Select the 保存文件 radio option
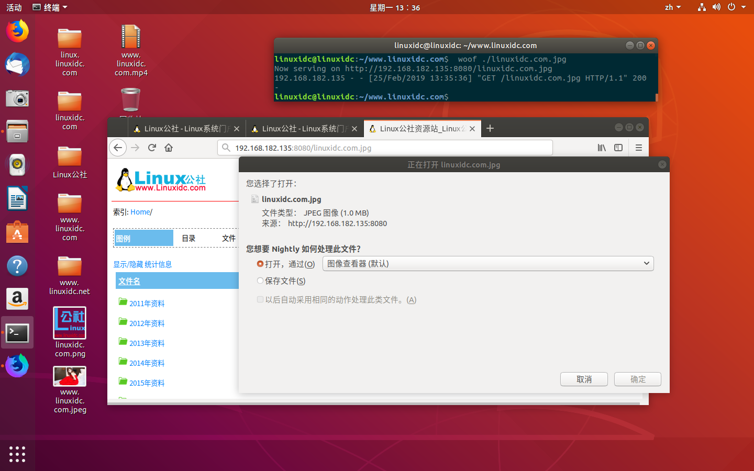Image resolution: width=754 pixels, height=471 pixels. click(260, 281)
